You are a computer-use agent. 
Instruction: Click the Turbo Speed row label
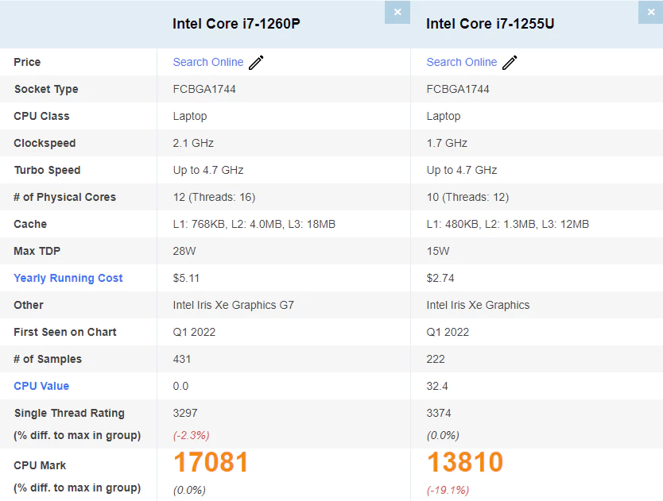[x=48, y=170]
